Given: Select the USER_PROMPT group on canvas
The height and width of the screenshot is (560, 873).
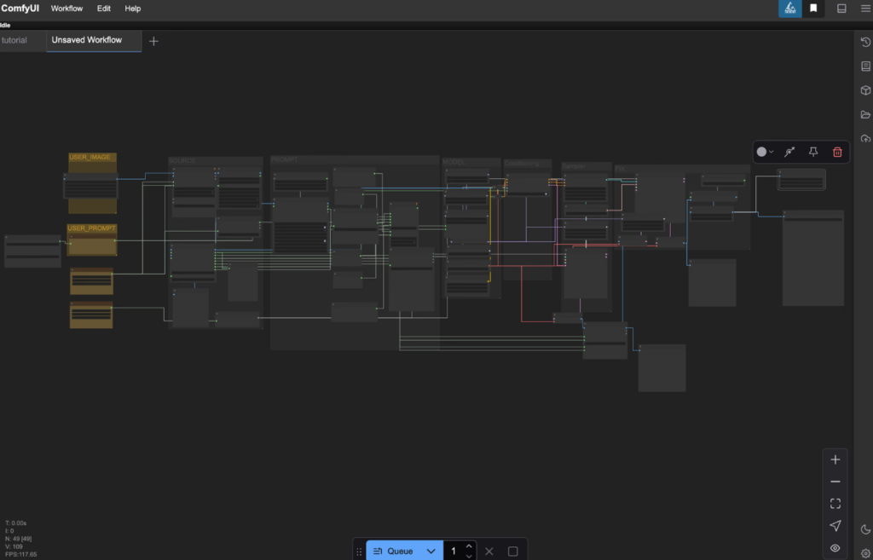Looking at the screenshot, I should pyautogui.click(x=92, y=228).
